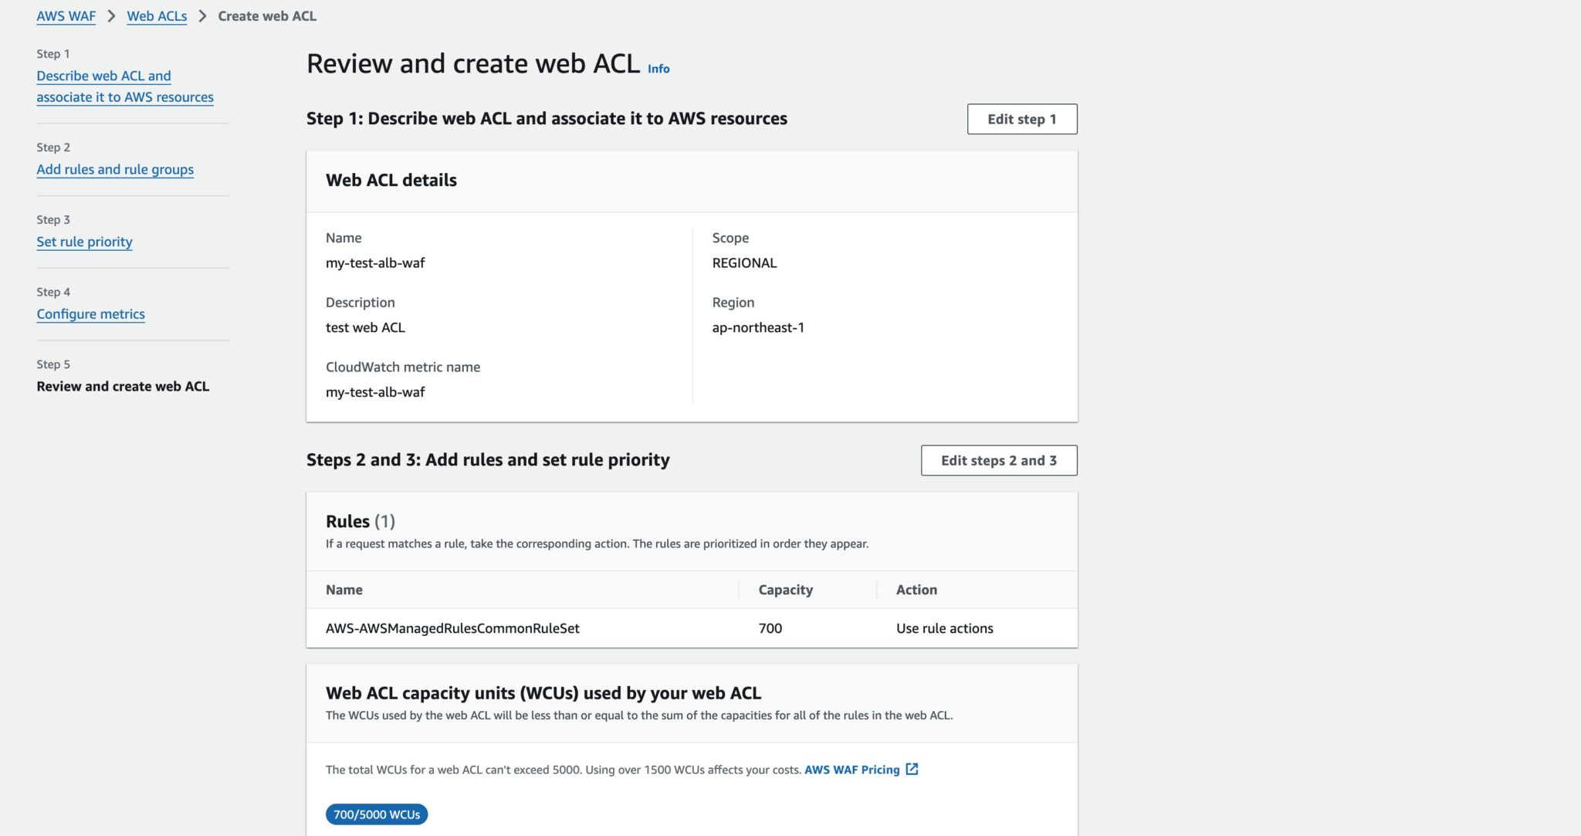Open the Add rules and rule groups step

click(x=115, y=169)
